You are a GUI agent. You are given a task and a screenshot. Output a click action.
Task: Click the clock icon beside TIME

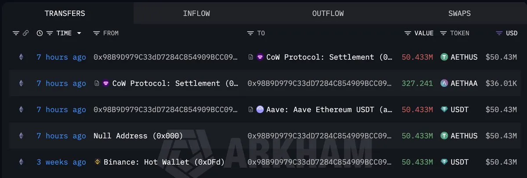point(40,33)
